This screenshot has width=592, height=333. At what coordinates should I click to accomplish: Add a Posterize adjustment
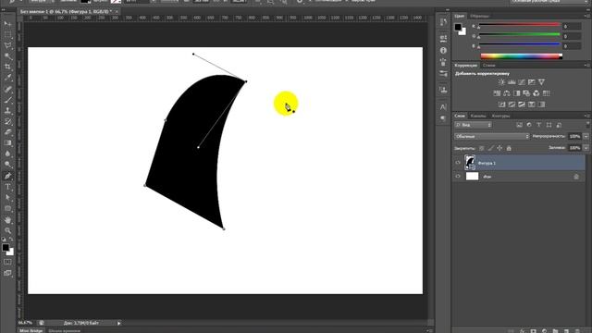point(512,105)
